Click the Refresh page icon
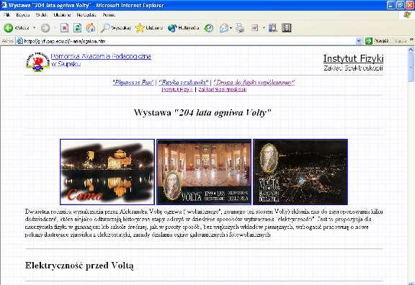The image size is (415, 285). (77, 28)
